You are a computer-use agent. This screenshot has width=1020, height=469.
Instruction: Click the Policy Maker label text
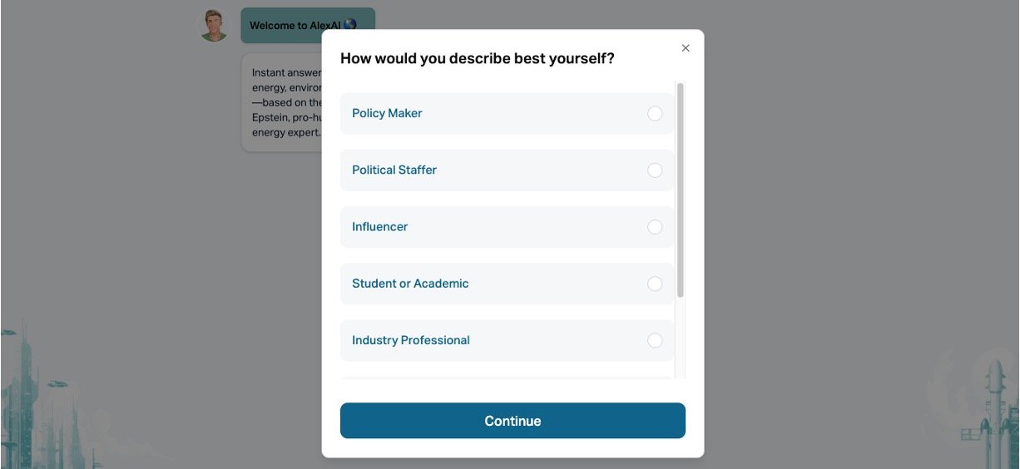(387, 113)
